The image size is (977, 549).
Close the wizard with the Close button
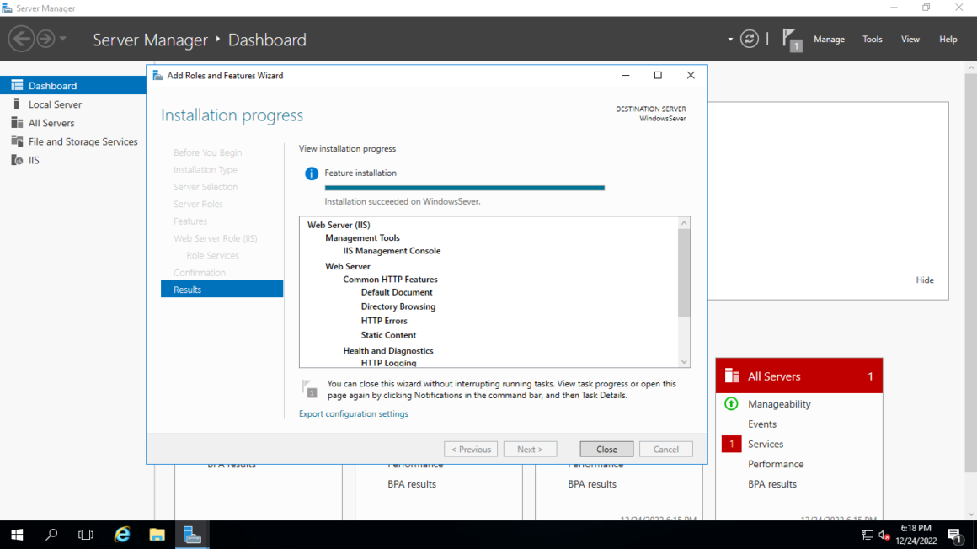click(606, 449)
